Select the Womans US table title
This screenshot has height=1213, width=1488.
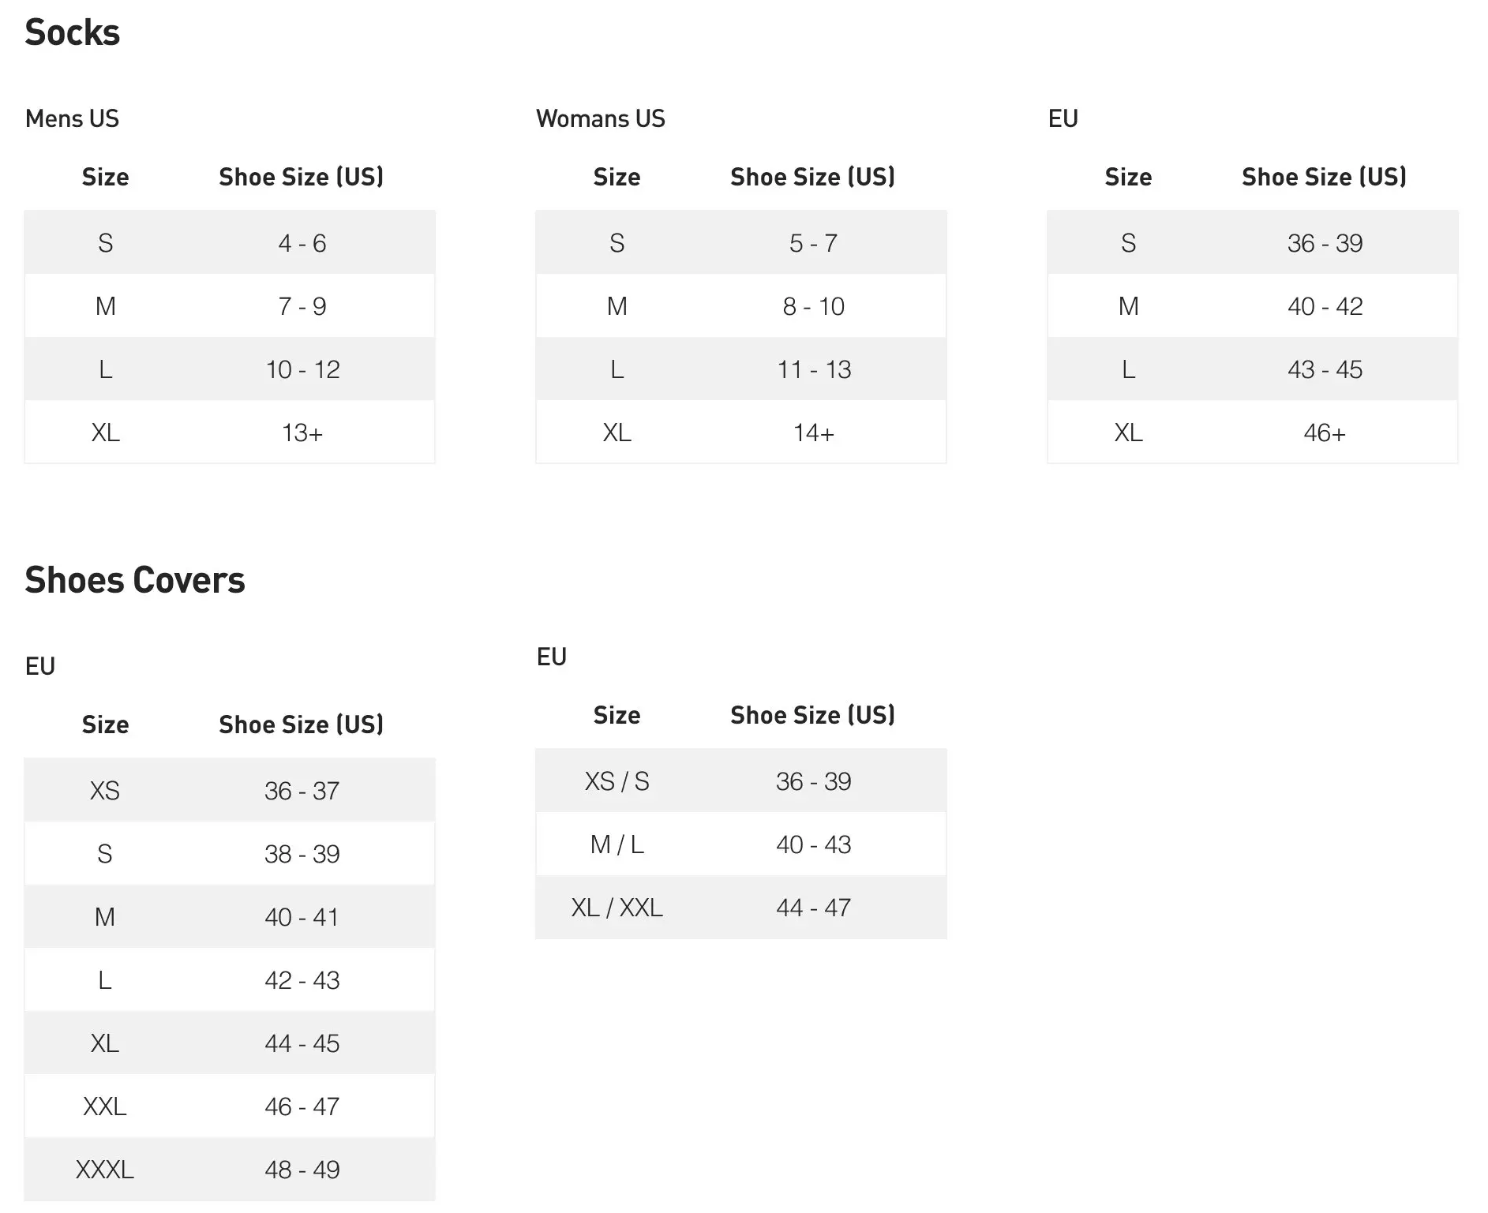click(600, 118)
